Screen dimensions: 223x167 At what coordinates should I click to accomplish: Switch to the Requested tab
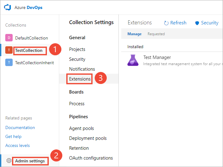pos(156,34)
